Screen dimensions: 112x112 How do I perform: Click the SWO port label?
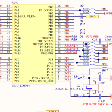[92, 17]
